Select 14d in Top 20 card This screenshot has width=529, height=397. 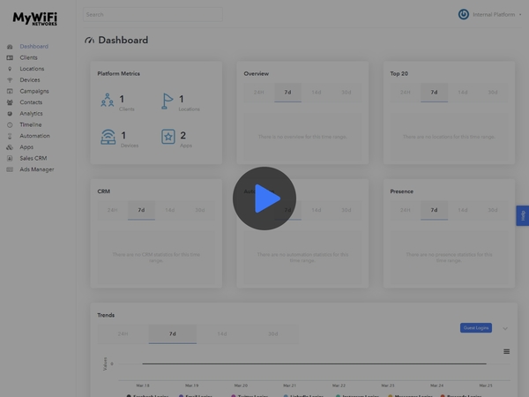click(463, 92)
